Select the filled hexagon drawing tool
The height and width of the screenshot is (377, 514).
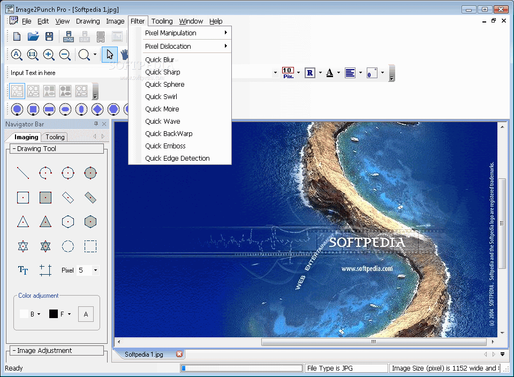pyautogui.click(x=90, y=222)
